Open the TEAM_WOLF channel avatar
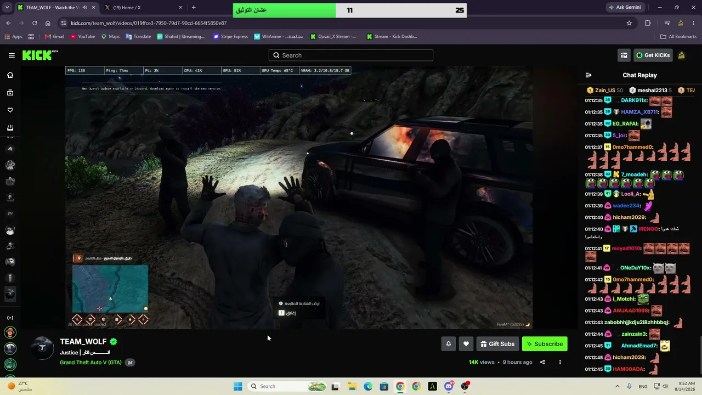The width and height of the screenshot is (702, 395). 42,348
